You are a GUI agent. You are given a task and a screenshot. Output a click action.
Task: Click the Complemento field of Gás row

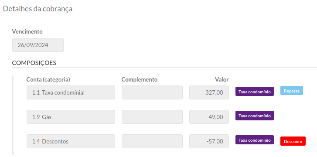tap(152, 117)
